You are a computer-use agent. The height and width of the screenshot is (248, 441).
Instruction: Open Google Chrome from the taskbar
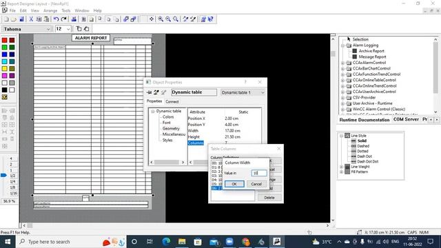click(245, 242)
